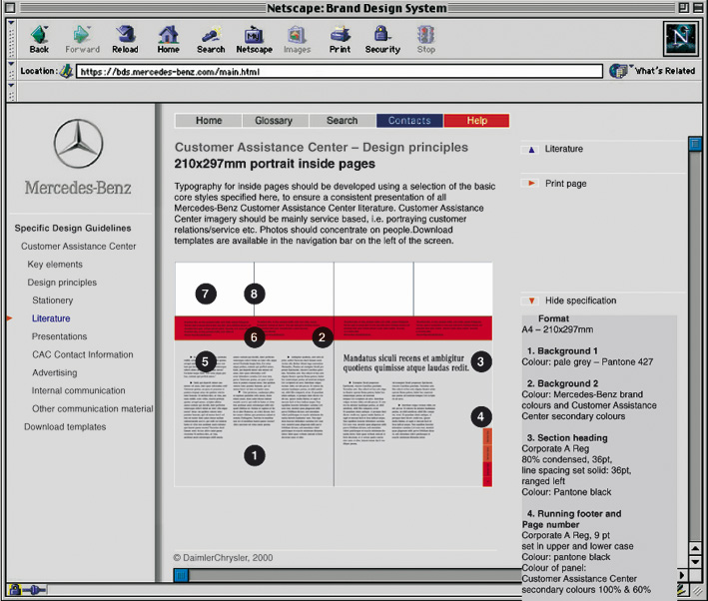Screen dimensions: 708x601
Task: Click the Mercedes-Benz wordmark
Action: point(78,188)
